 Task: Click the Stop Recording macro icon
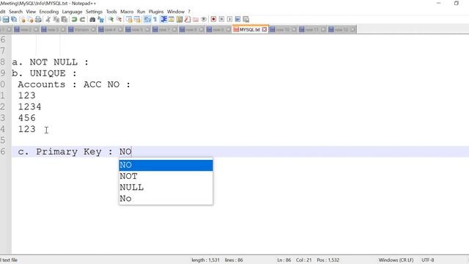221,20
